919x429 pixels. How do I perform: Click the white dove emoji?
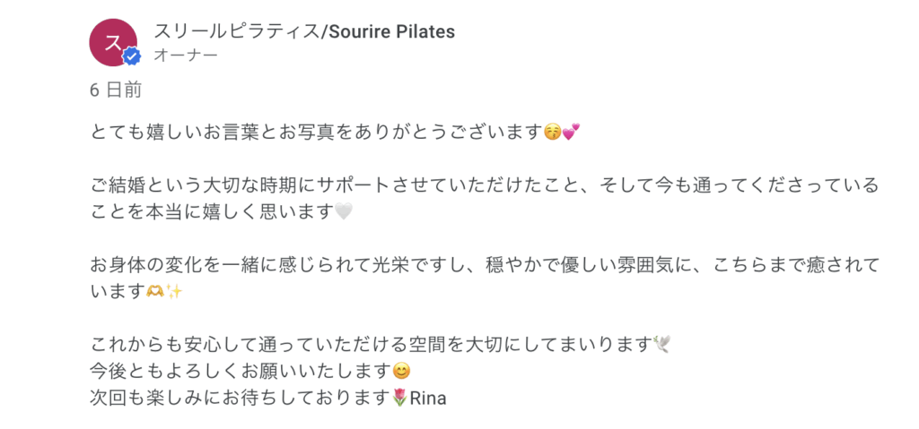[662, 344]
